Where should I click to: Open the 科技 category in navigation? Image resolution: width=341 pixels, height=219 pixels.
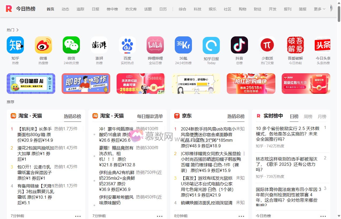[x=197, y=9]
